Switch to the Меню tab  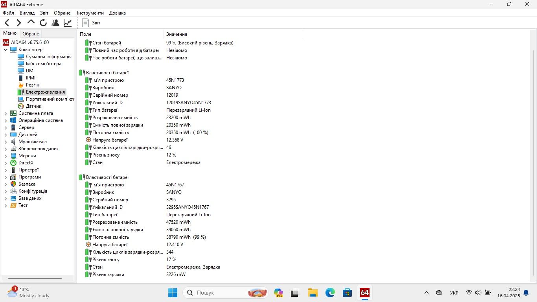click(10, 33)
